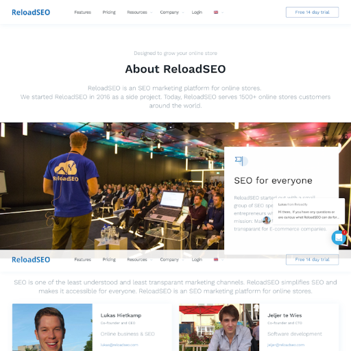Select 'Co-founder and CEO' text
This screenshot has height=351, width=351.
[x=118, y=323]
